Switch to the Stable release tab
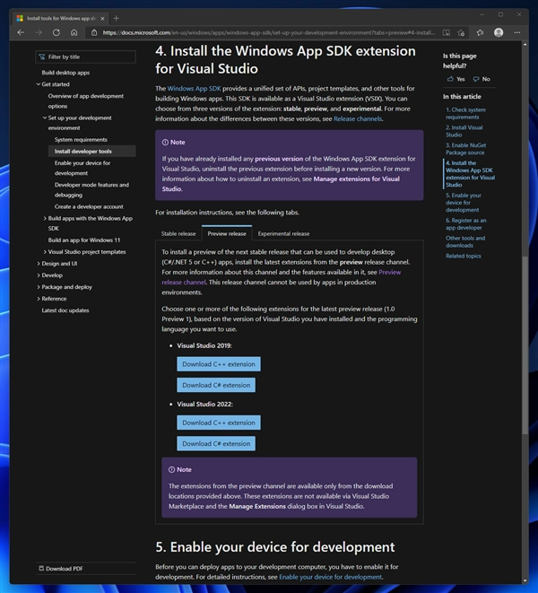The width and height of the screenshot is (538, 593). pos(178,234)
